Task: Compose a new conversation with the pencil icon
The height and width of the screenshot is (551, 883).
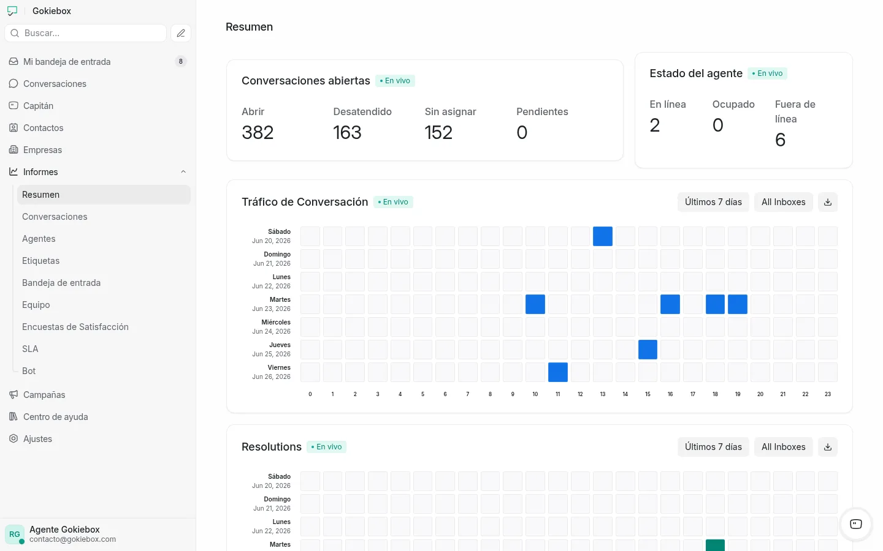Action: pos(181,33)
